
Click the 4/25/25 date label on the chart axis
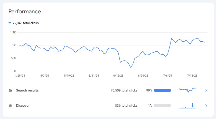click(x=20, y=76)
